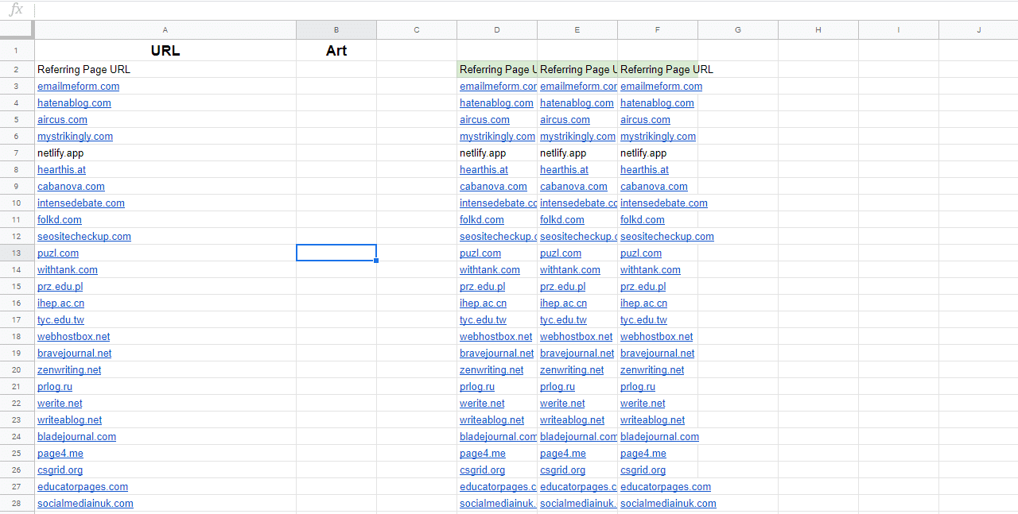Select column B header

click(336, 29)
